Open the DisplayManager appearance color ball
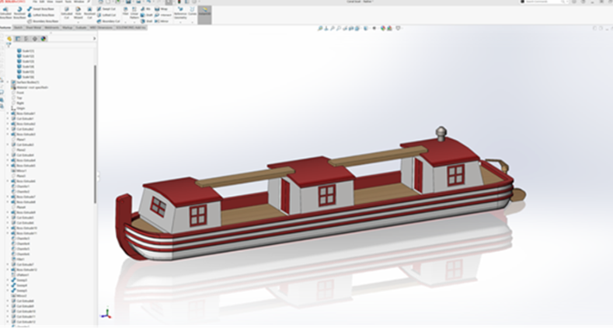This screenshot has width=613, height=335. click(44, 38)
